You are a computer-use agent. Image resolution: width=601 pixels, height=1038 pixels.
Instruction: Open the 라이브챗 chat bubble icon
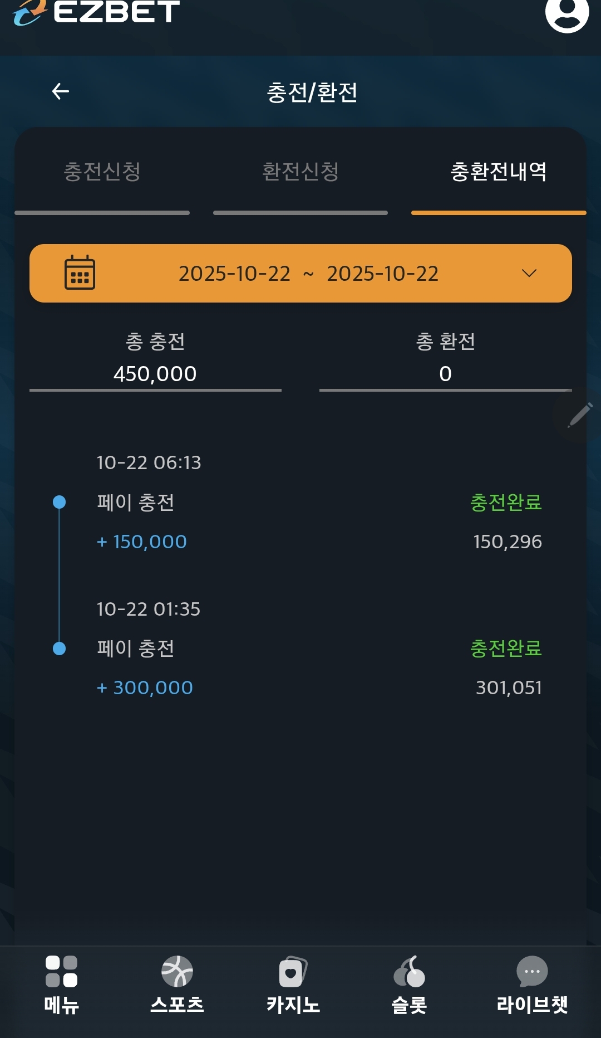[x=532, y=972]
